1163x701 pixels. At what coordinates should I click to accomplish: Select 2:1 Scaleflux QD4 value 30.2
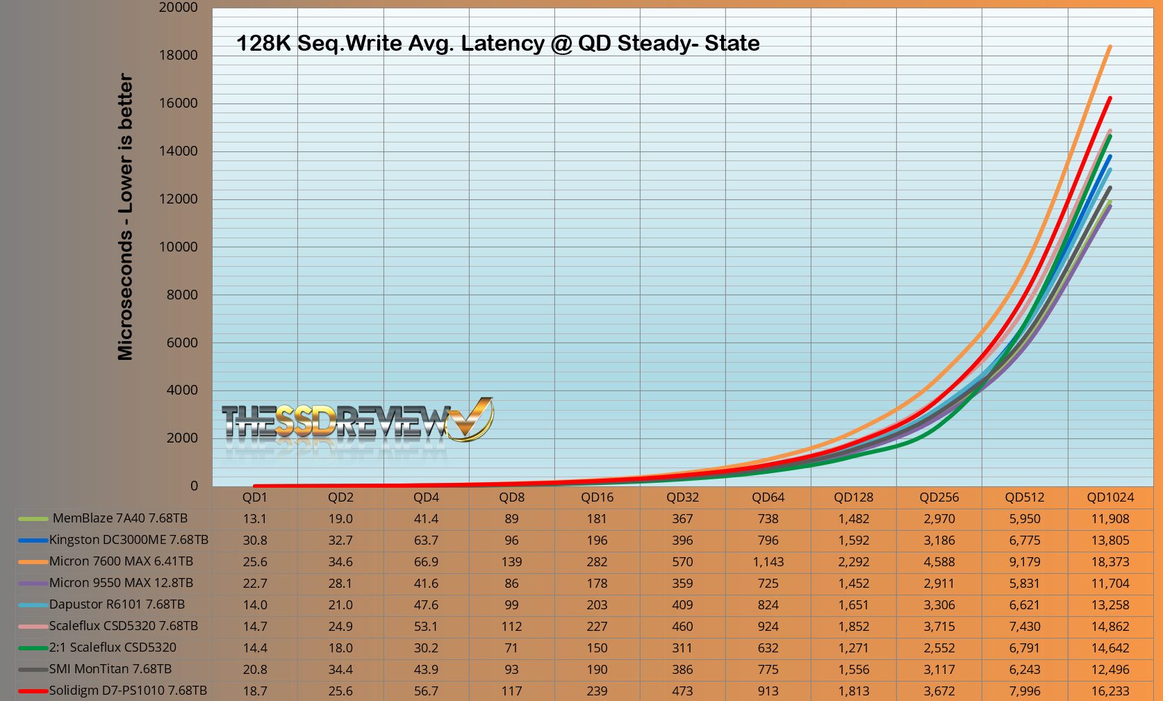point(426,648)
